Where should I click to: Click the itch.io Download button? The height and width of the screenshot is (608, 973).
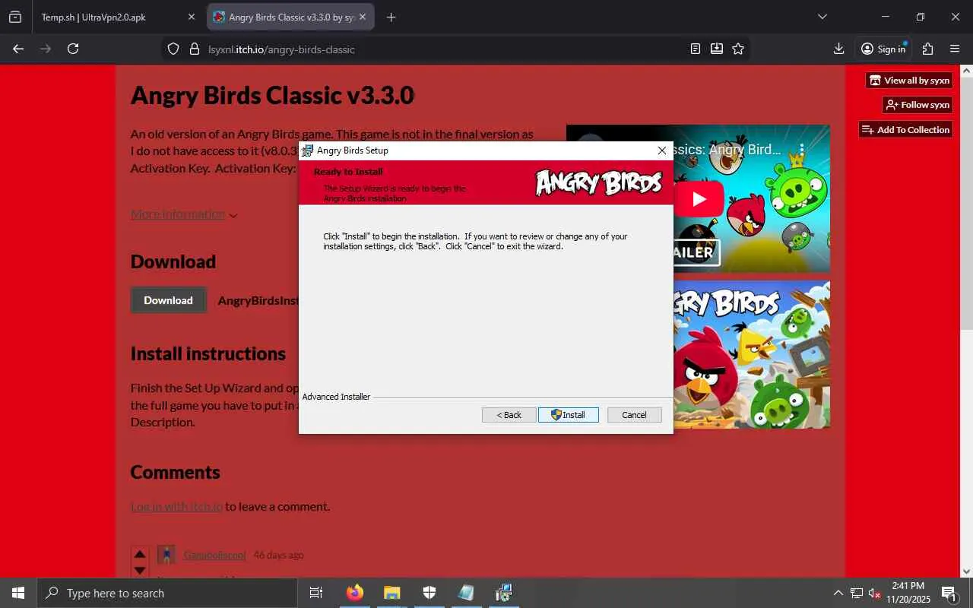click(168, 300)
